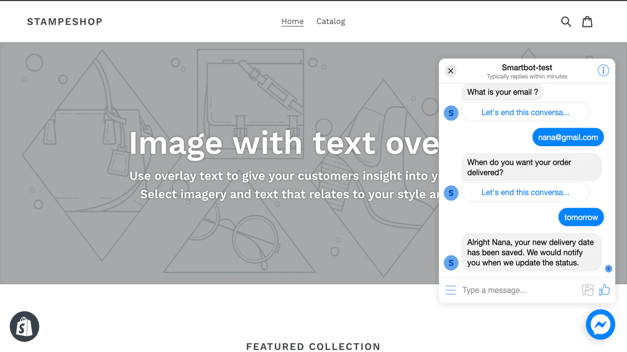Click the Shopify bag badge

click(x=24, y=327)
